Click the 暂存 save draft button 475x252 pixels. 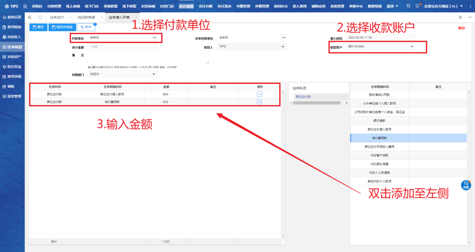coord(38,27)
